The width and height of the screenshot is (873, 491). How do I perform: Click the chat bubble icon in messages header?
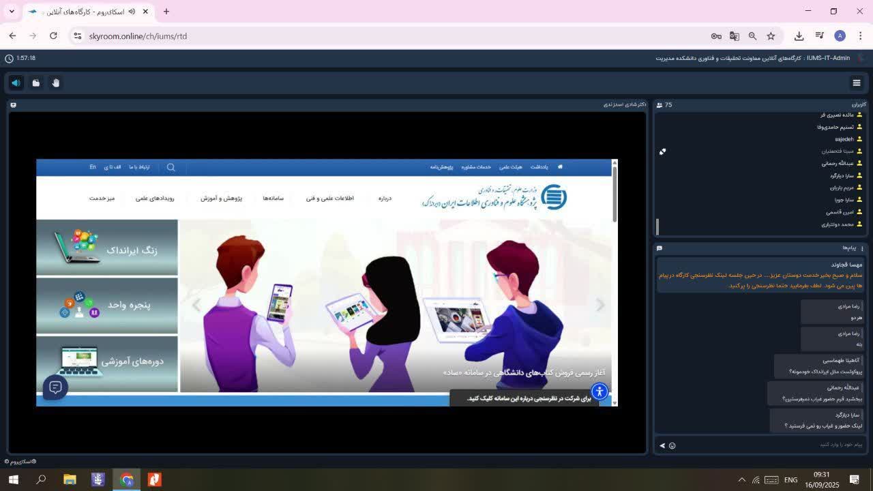[x=660, y=248]
